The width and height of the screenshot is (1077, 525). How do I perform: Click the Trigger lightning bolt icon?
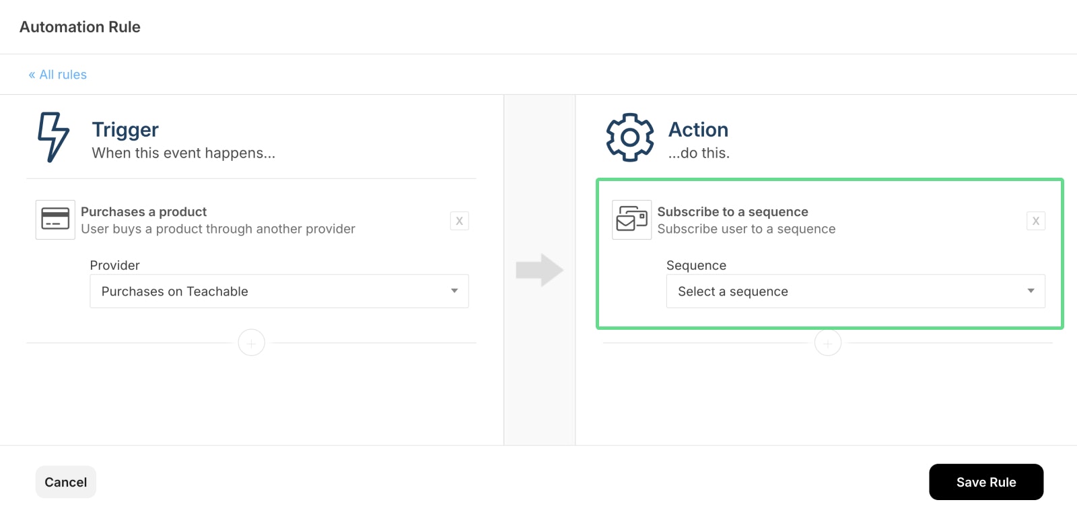pos(53,137)
